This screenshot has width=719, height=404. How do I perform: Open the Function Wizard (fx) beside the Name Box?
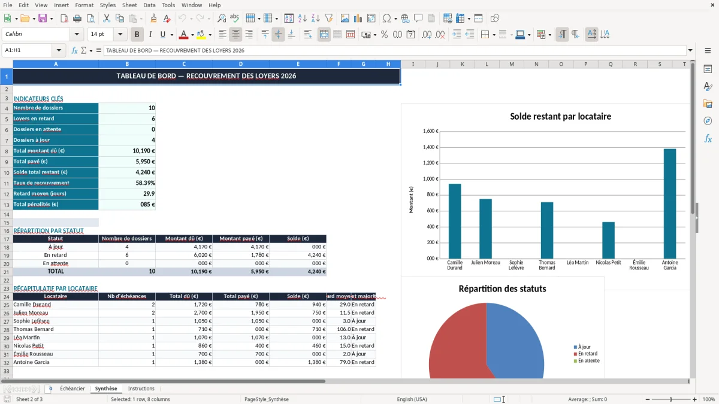74,50
